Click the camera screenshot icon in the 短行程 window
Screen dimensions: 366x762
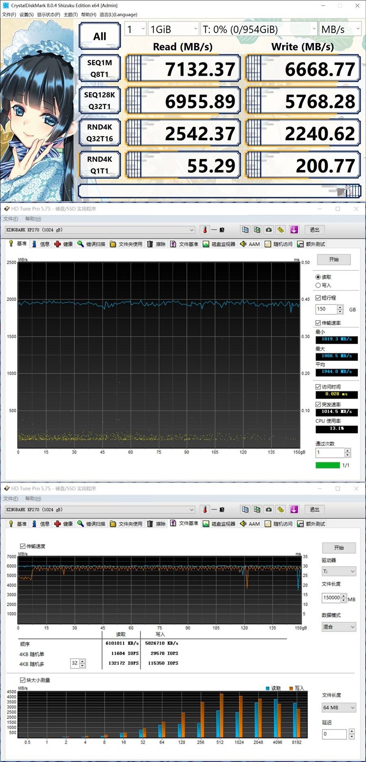point(269,230)
